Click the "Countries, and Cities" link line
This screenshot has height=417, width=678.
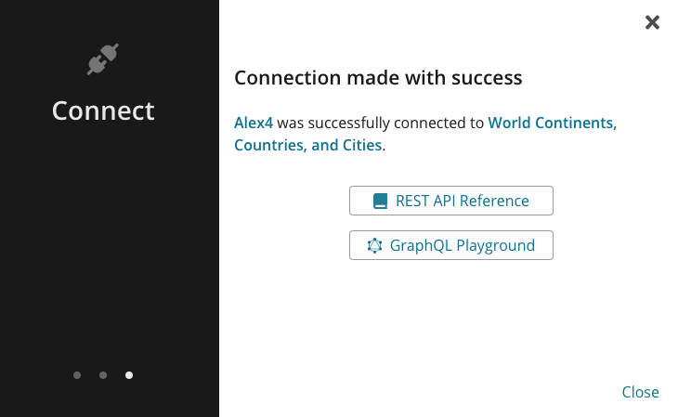pos(307,145)
